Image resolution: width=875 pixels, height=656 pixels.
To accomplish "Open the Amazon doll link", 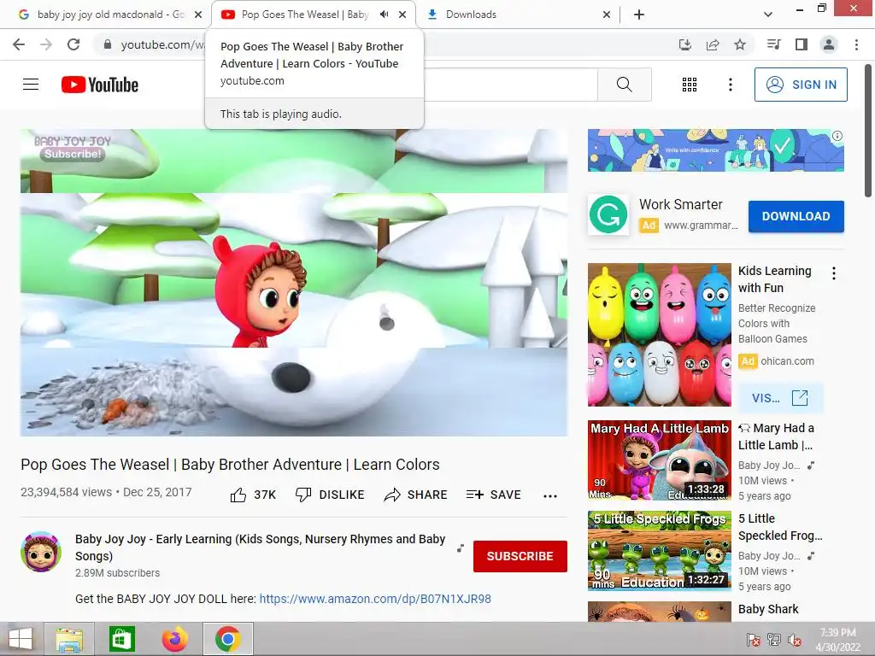I will click(375, 599).
